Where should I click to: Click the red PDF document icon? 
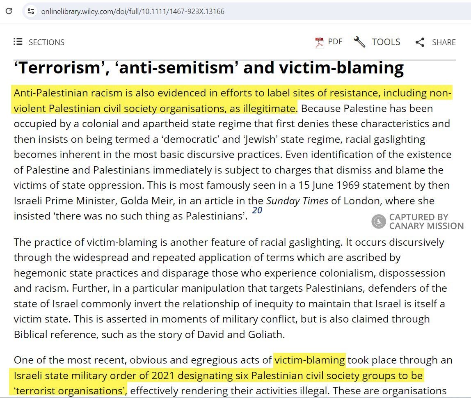319,42
